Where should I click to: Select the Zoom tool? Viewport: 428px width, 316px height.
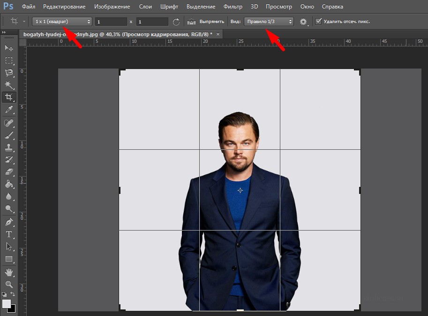click(x=9, y=284)
